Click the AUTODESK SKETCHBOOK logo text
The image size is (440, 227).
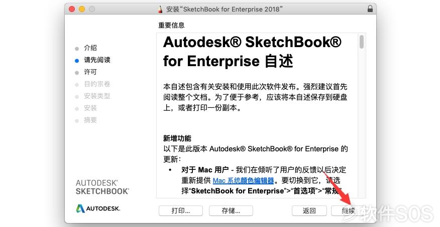[x=102, y=187]
